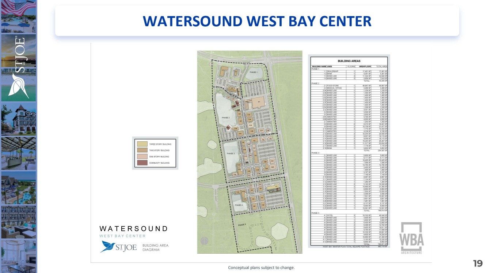487x273 pixels.
Task: Click "Conceptual plans subject to change." footnote
Action: coord(261,268)
